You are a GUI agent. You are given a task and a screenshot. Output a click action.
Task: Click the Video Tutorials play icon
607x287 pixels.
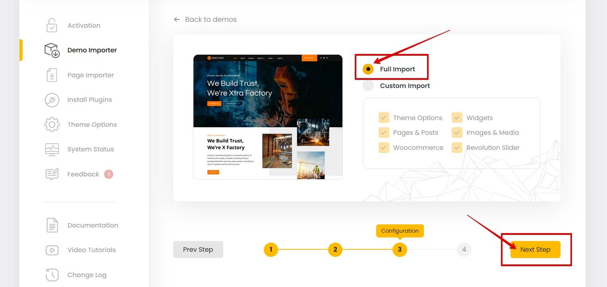click(52, 250)
